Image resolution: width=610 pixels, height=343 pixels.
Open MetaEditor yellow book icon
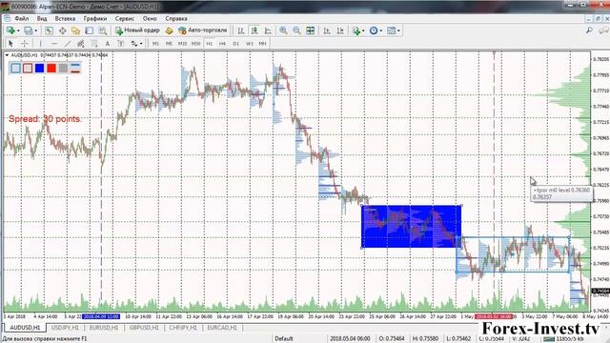coord(169,30)
